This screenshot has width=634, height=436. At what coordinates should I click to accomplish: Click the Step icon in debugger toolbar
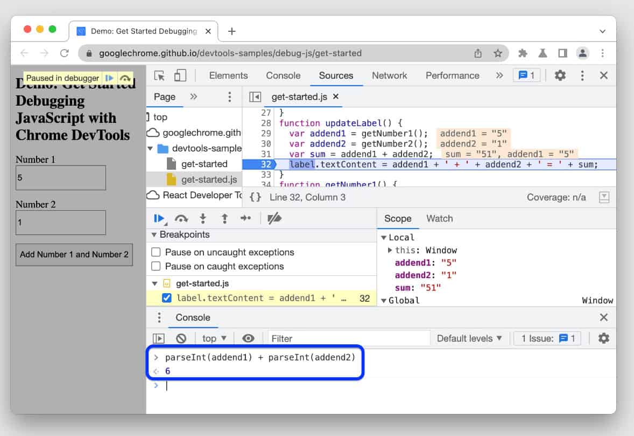coord(245,218)
